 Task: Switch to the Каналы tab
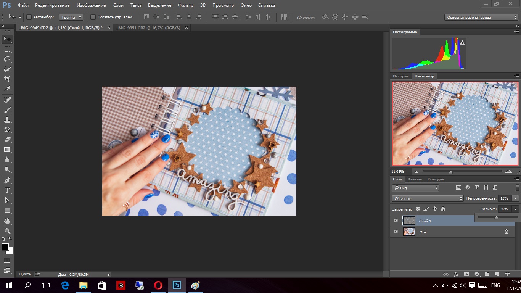pos(415,179)
